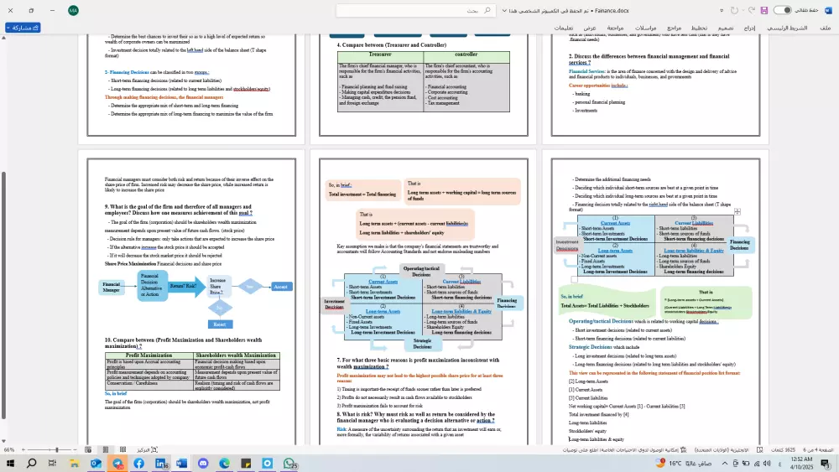839x472 pixels.
Task: Click the 'Profit Maximization' table header cell
Action: [x=149, y=355]
